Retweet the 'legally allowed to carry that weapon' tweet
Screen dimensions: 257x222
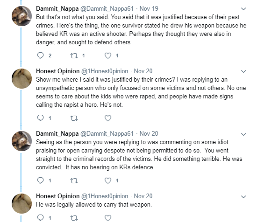[x=74, y=218]
